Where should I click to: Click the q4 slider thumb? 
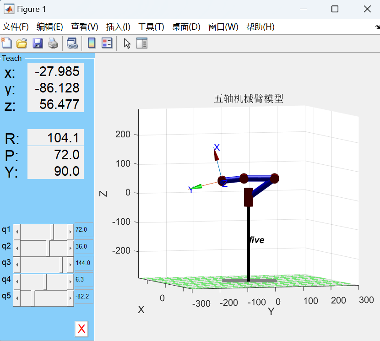click(x=44, y=281)
